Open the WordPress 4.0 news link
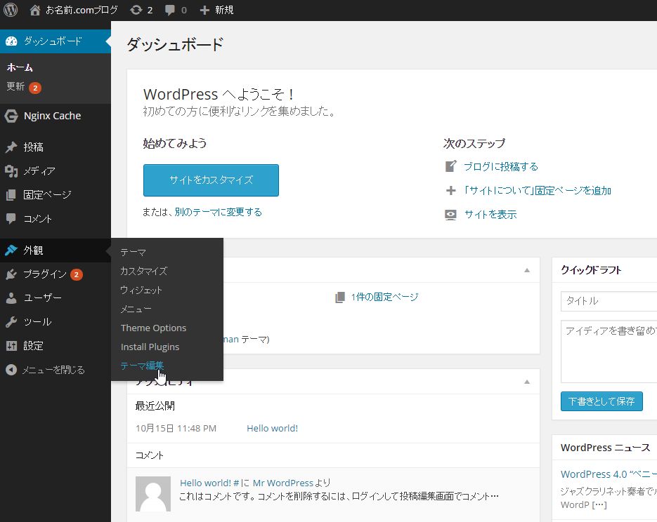Viewport: 657px width, 522px height. coord(609,474)
